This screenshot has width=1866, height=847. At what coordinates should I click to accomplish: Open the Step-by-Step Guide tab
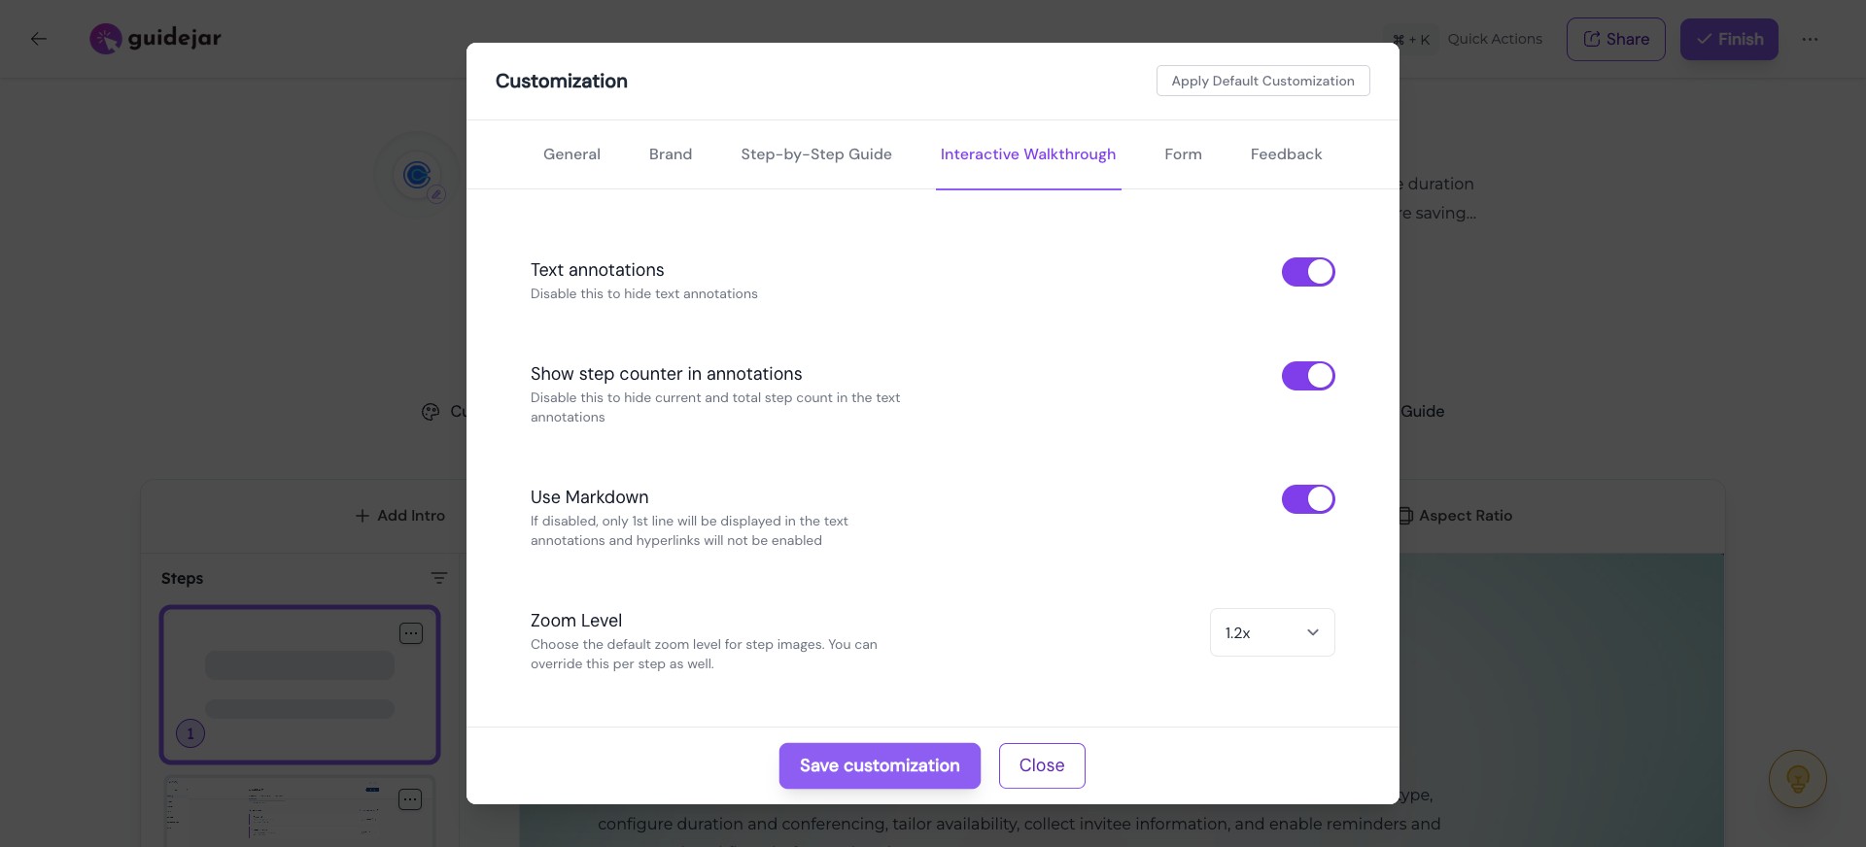click(x=816, y=154)
